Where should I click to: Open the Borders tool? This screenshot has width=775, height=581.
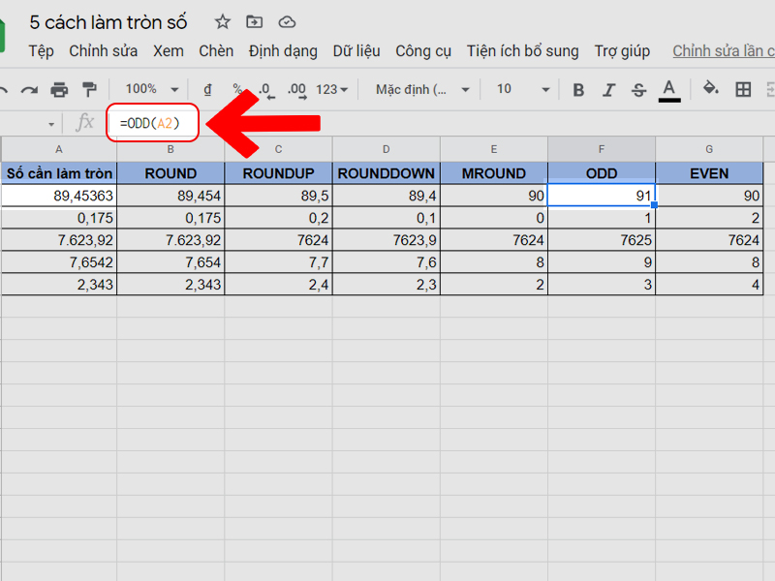tap(743, 90)
